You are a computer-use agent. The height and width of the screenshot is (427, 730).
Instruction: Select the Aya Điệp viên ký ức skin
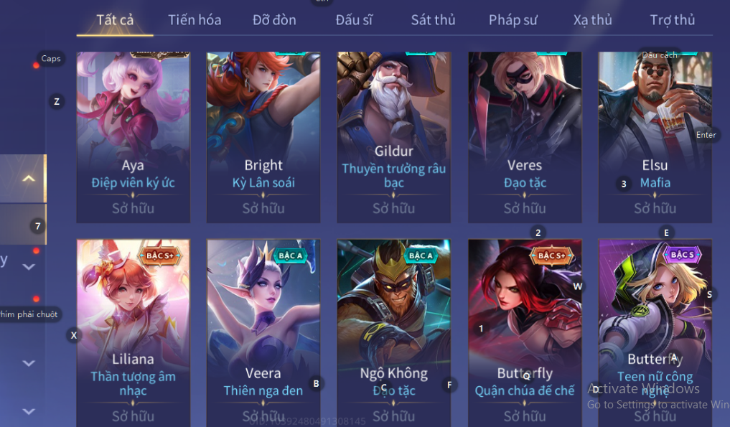click(133, 137)
